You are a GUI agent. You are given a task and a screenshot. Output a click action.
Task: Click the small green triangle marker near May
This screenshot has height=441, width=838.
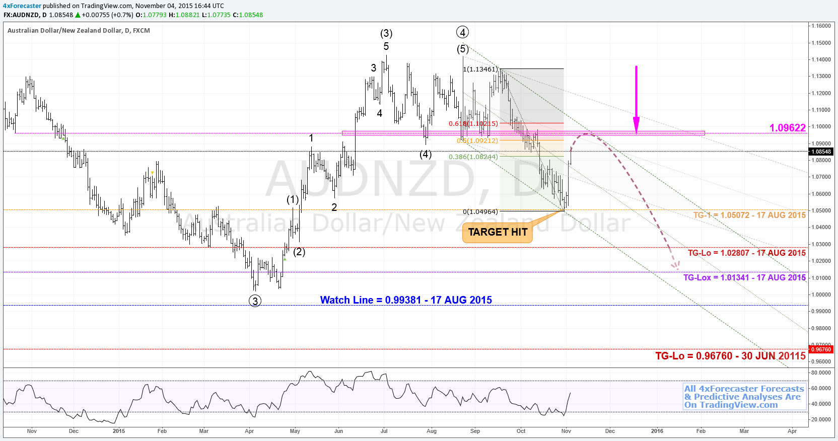285,259
